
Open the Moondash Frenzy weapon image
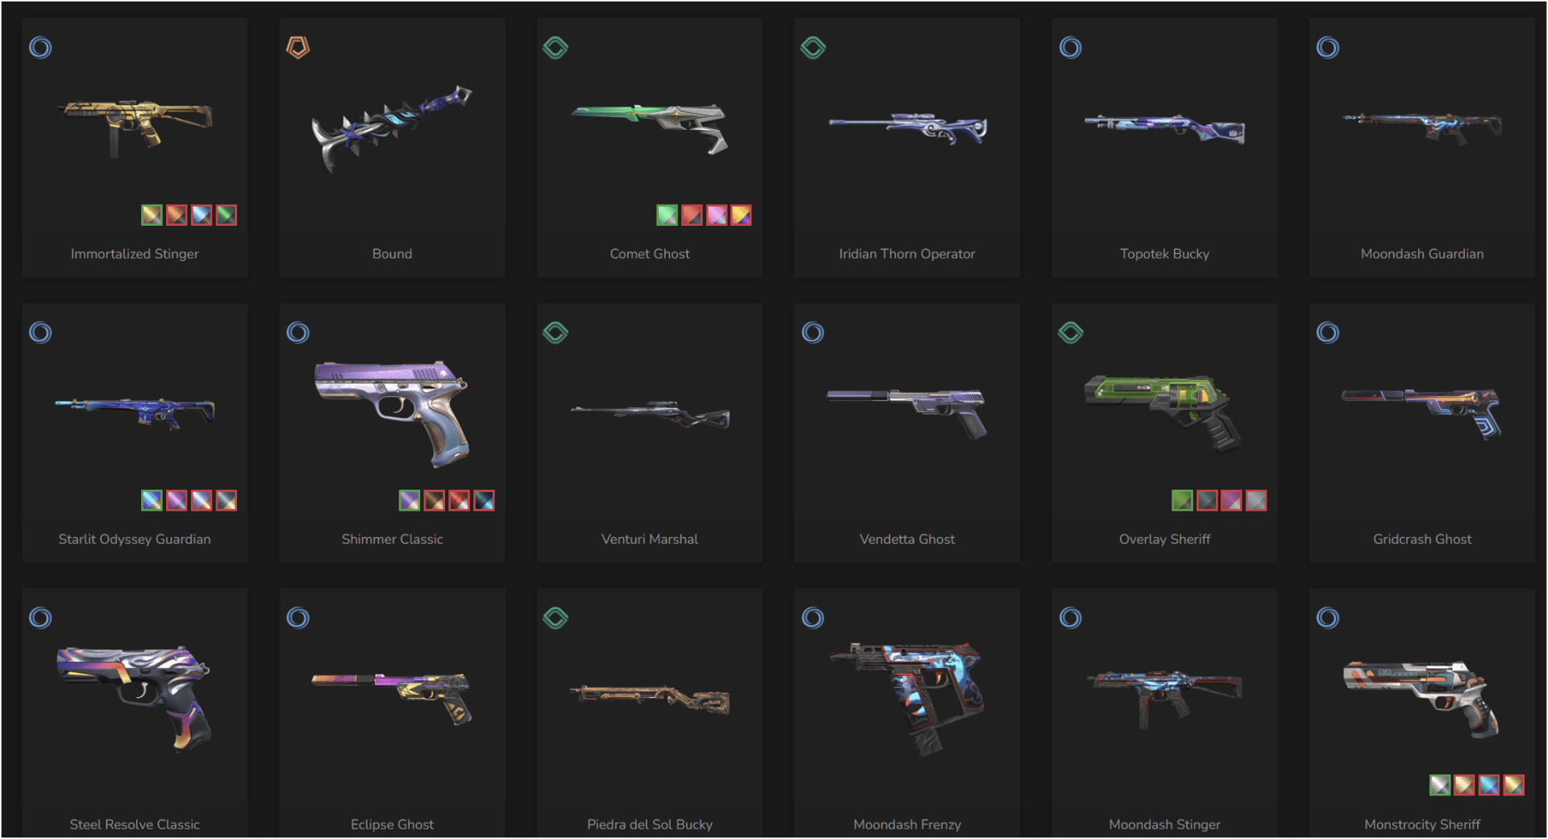pyautogui.click(x=907, y=697)
